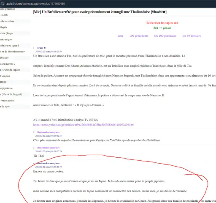Open the sidebar board 'de monstres'

pyautogui.click(x=7, y=21)
